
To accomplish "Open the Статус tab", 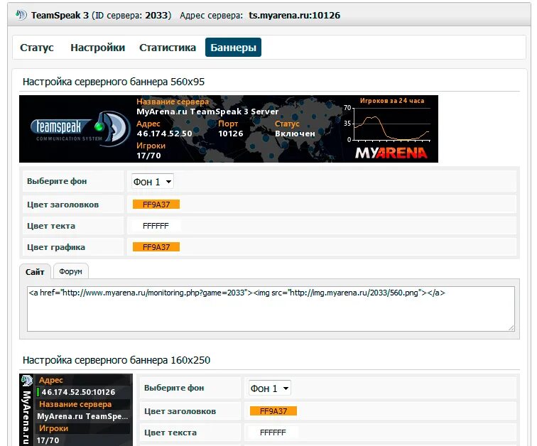I will [37, 48].
